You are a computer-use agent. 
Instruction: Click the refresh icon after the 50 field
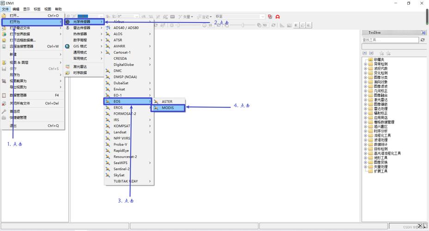coord(273,25)
